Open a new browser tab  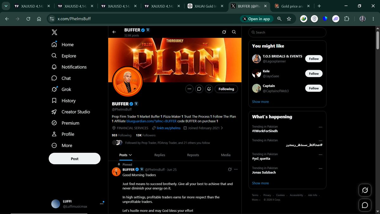(319, 6)
